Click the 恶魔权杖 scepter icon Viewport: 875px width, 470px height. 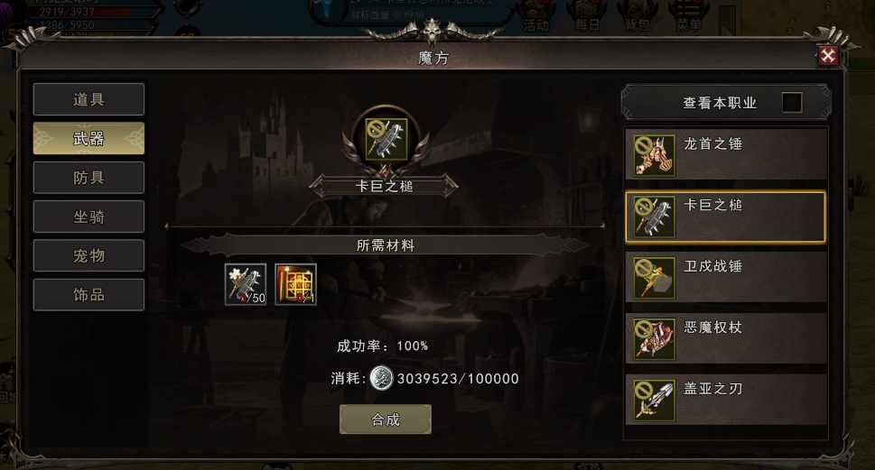coord(654,339)
